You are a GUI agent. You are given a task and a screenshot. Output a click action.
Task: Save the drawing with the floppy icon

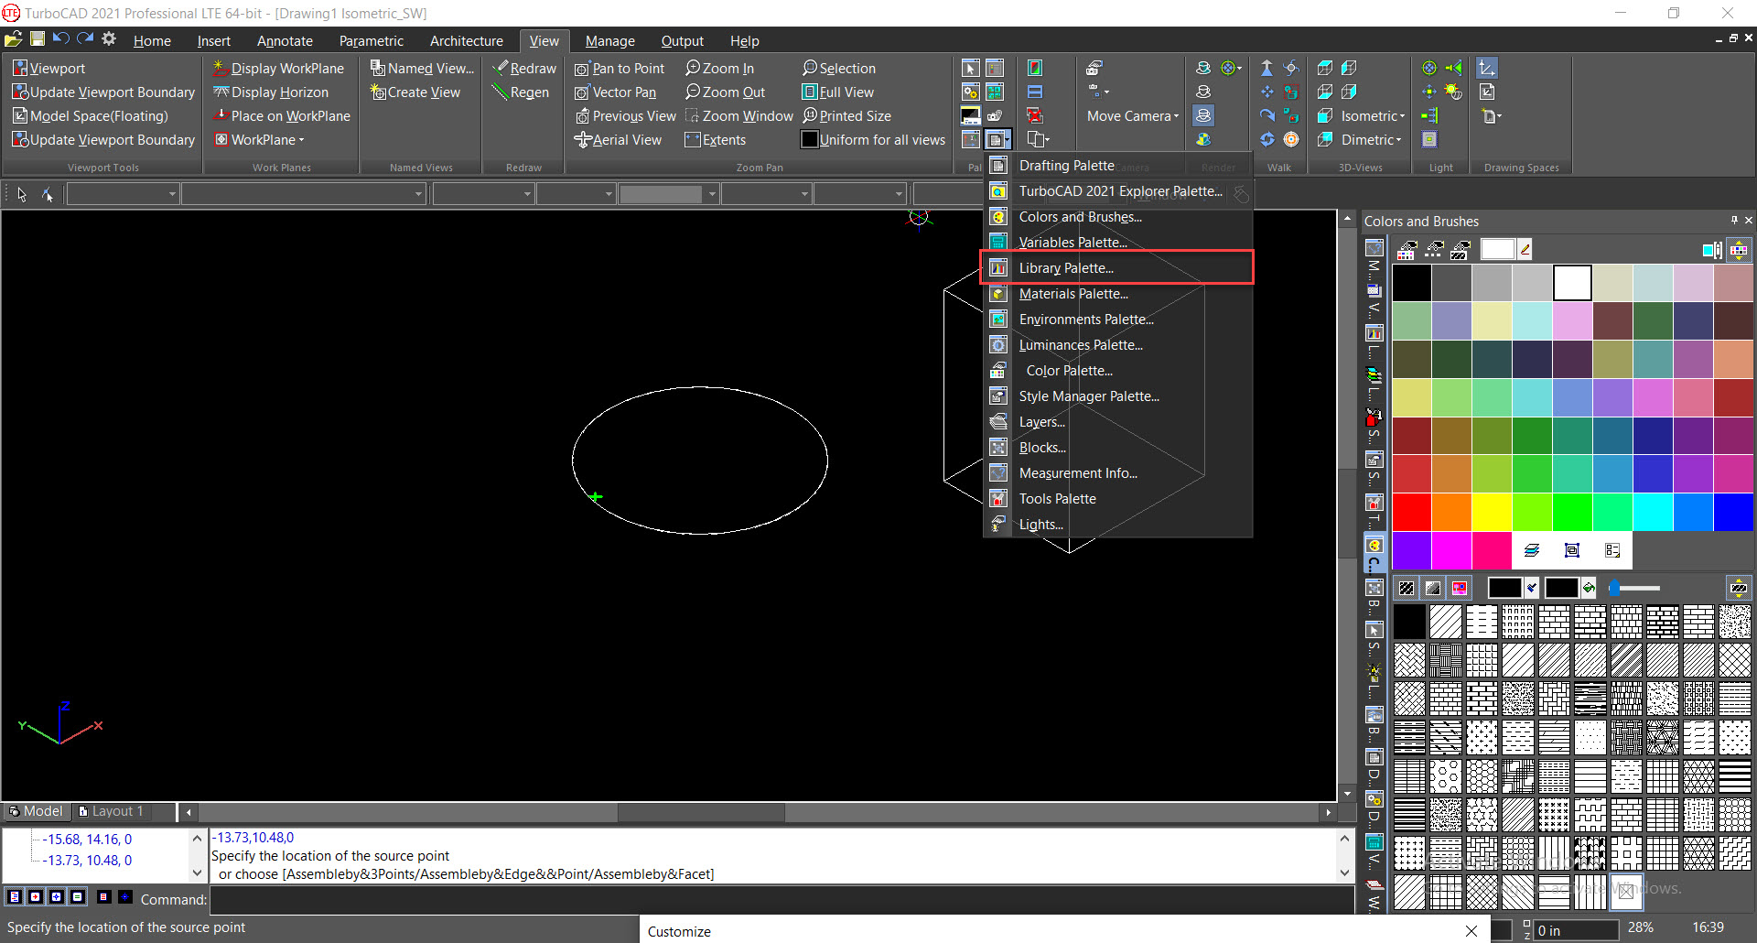(38, 39)
